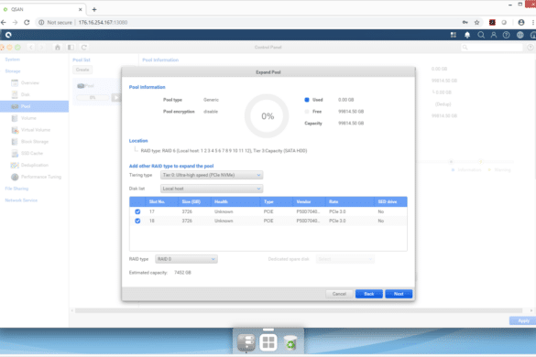Open the Tiering type dropdown
536x357 pixels.
pyautogui.click(x=212, y=175)
